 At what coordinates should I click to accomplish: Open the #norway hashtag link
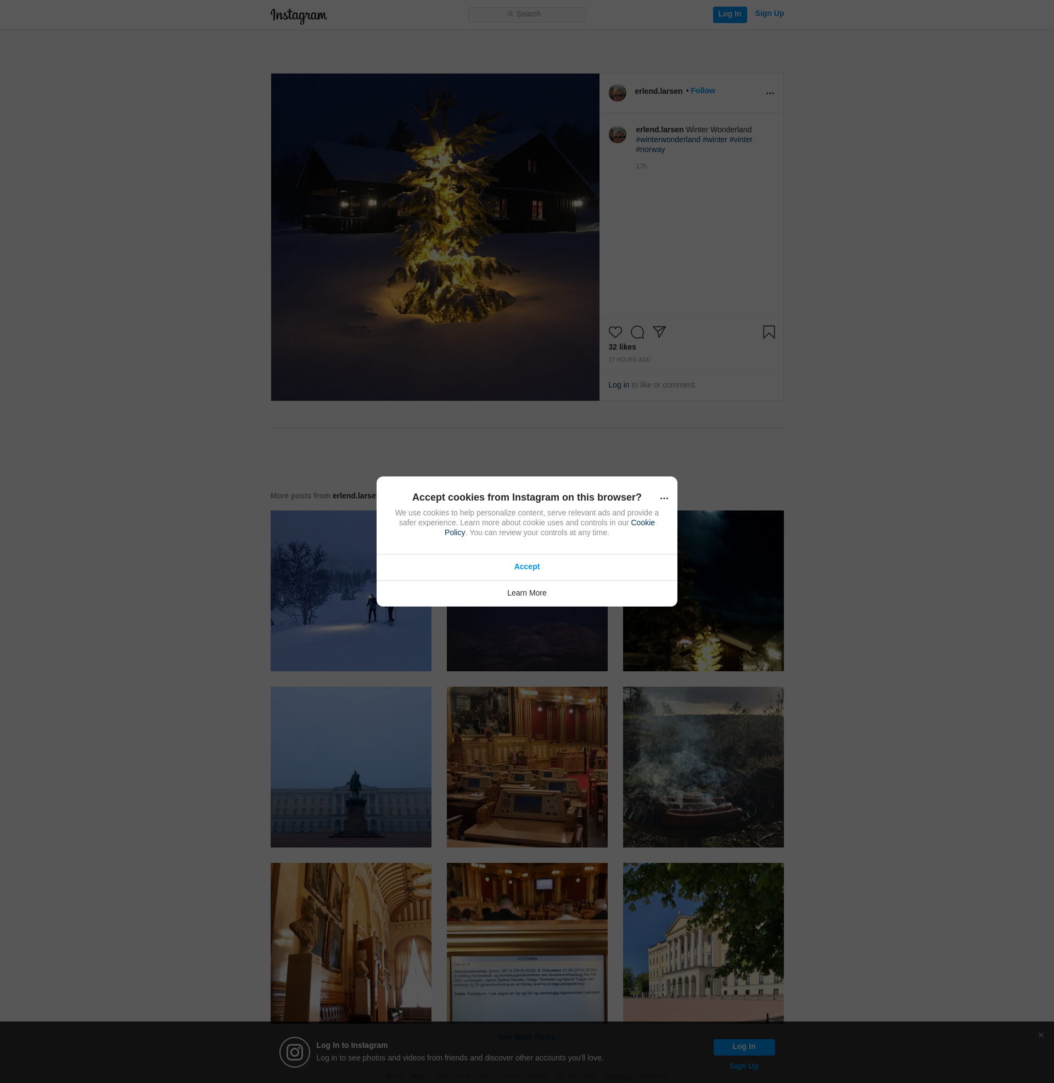[650, 149]
